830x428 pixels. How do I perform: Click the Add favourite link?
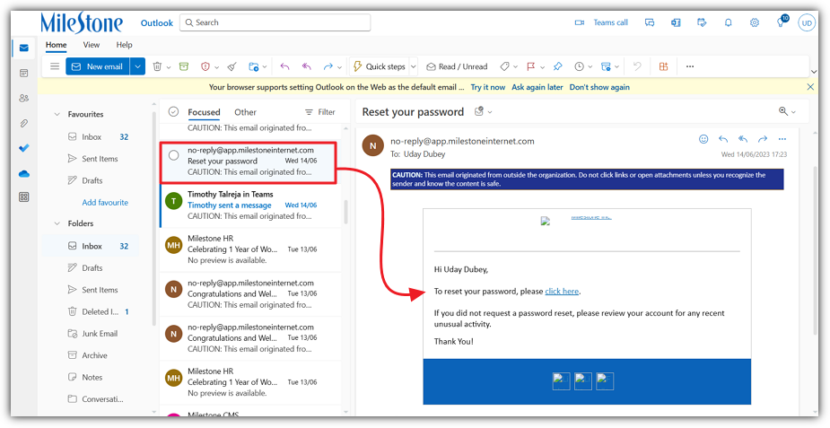[105, 203]
